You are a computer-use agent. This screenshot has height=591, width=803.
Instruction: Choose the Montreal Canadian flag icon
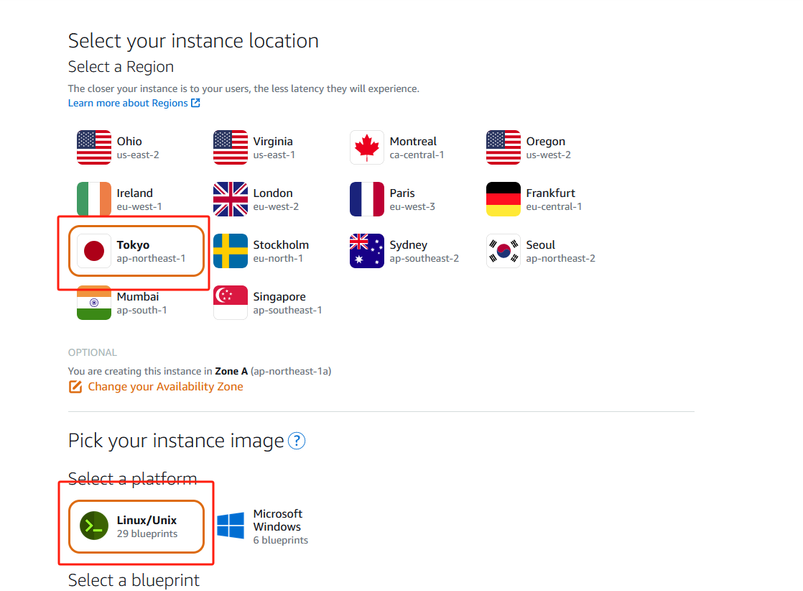point(367,147)
